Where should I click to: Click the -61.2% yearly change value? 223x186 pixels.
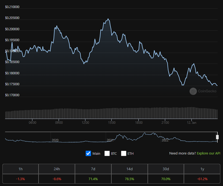(x=202, y=178)
